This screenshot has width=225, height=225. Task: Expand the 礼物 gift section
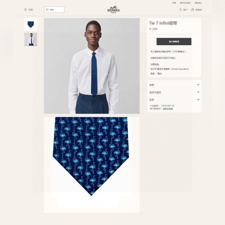pyautogui.click(x=174, y=100)
